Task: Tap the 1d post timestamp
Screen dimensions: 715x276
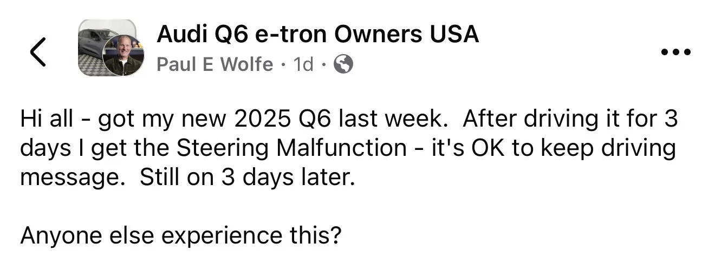Action: click(x=303, y=65)
